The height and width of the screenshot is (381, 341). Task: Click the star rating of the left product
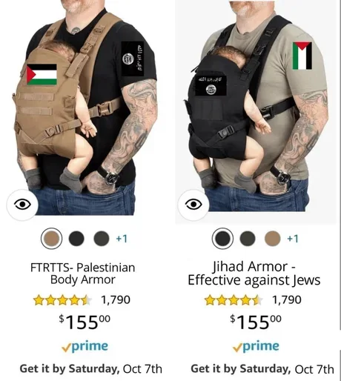click(63, 300)
